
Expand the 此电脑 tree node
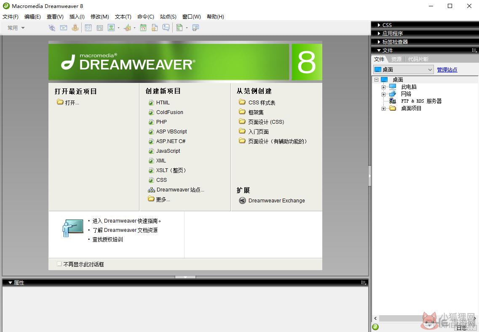pyautogui.click(x=383, y=87)
